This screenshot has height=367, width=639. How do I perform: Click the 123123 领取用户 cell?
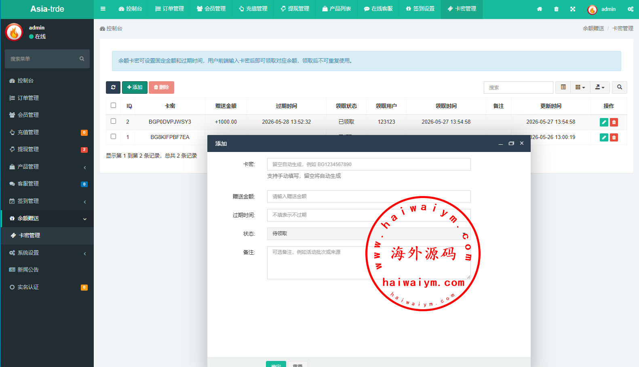pos(386,122)
